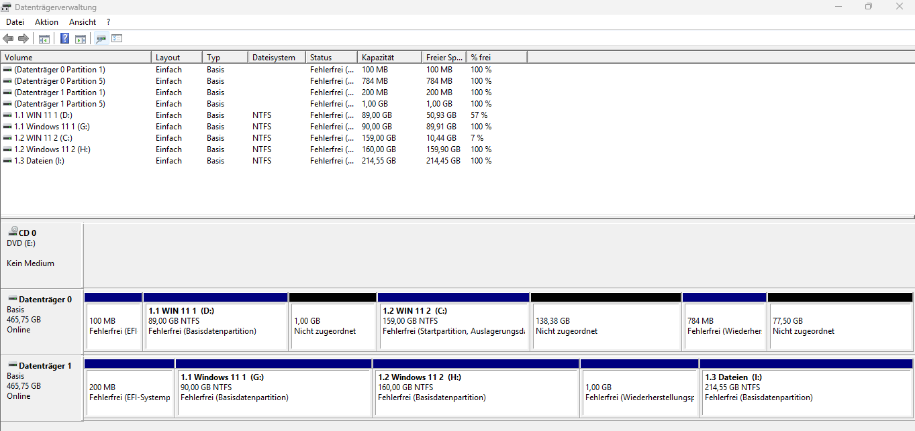Click the 7 % free cell

[x=477, y=138]
